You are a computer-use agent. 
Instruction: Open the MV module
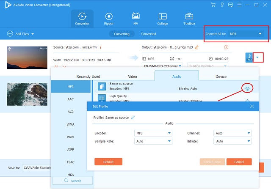pyautogui.click(x=135, y=19)
